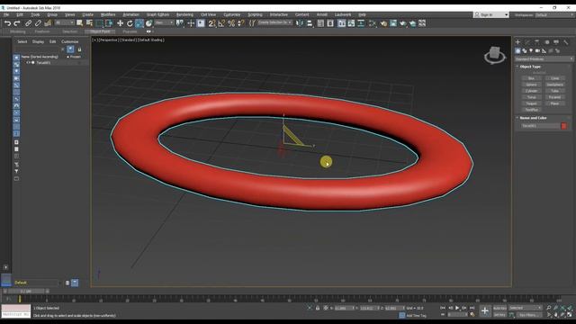The image size is (576, 324).
Task: Open Scene Explorer Display menu
Action: (x=38, y=41)
